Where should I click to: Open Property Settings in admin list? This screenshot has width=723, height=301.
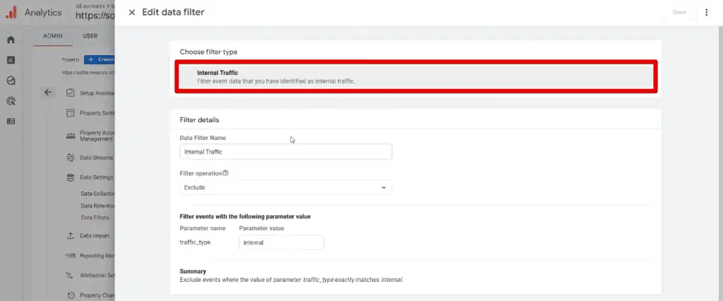96,113
